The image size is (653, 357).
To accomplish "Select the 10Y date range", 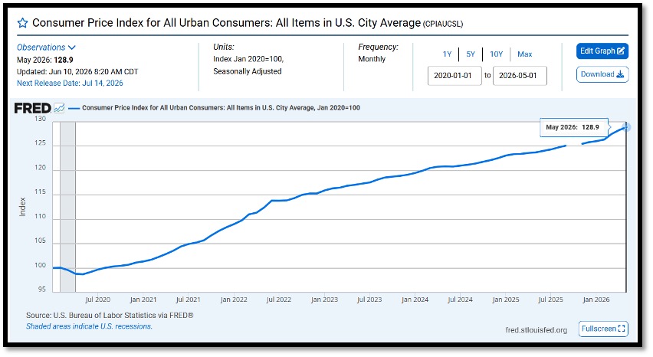I will click(496, 54).
